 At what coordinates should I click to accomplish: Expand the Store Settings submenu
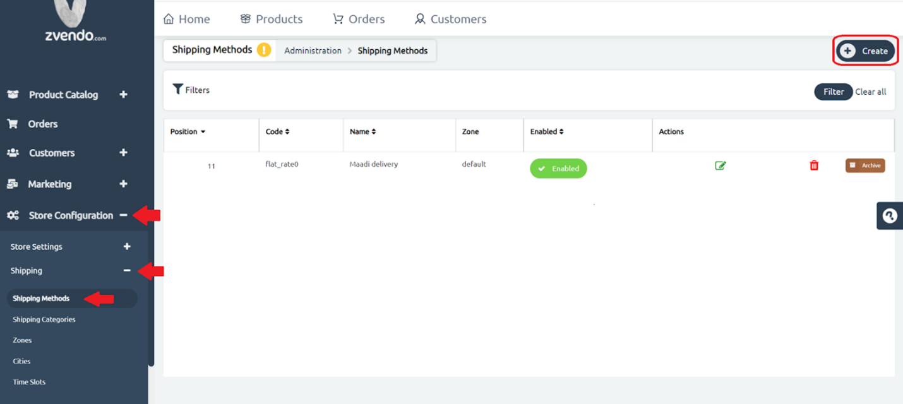click(x=127, y=247)
